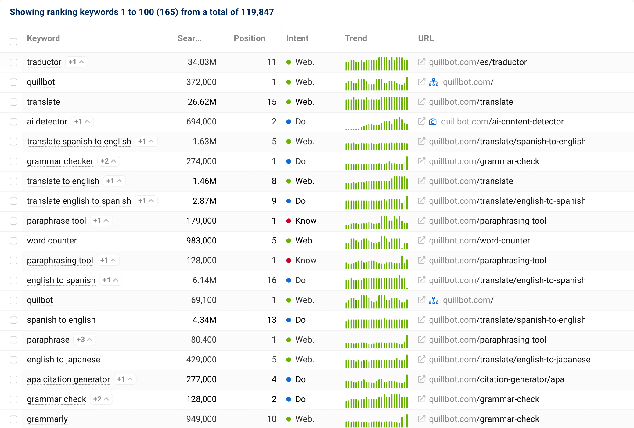Select the word counter row checkbox
634x428 pixels.
click(x=13, y=241)
